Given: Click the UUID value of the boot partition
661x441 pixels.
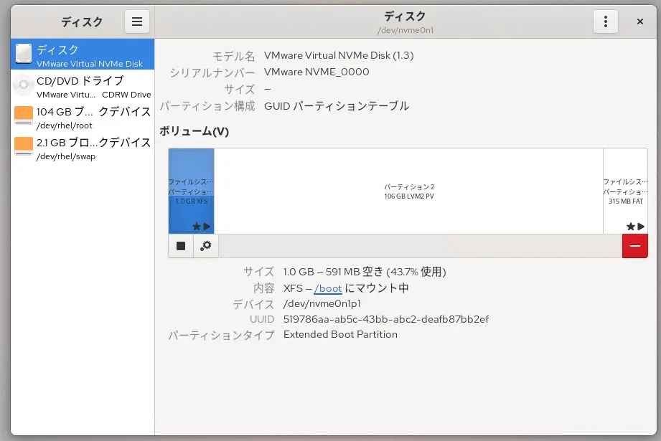Looking at the screenshot, I should (x=388, y=319).
